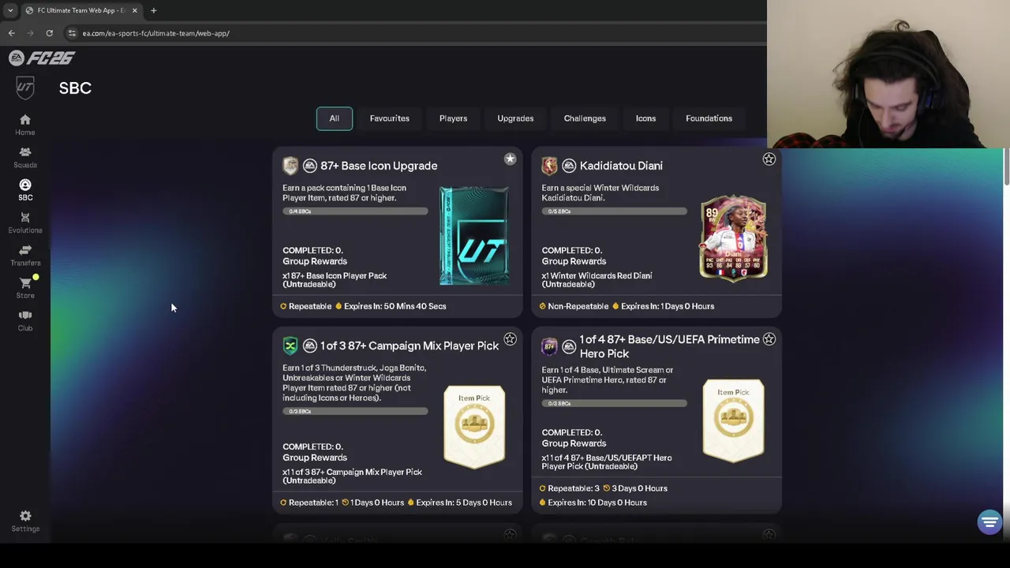The height and width of the screenshot is (568, 1010).
Task: Click Diani 0/5 SBCs progress bar
Action: pos(614,211)
